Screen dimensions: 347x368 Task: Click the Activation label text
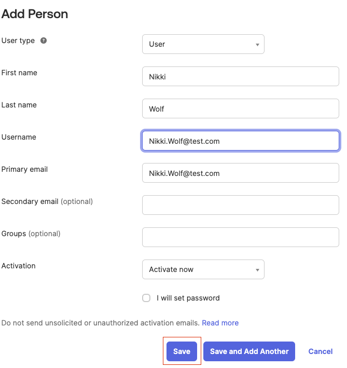click(19, 266)
